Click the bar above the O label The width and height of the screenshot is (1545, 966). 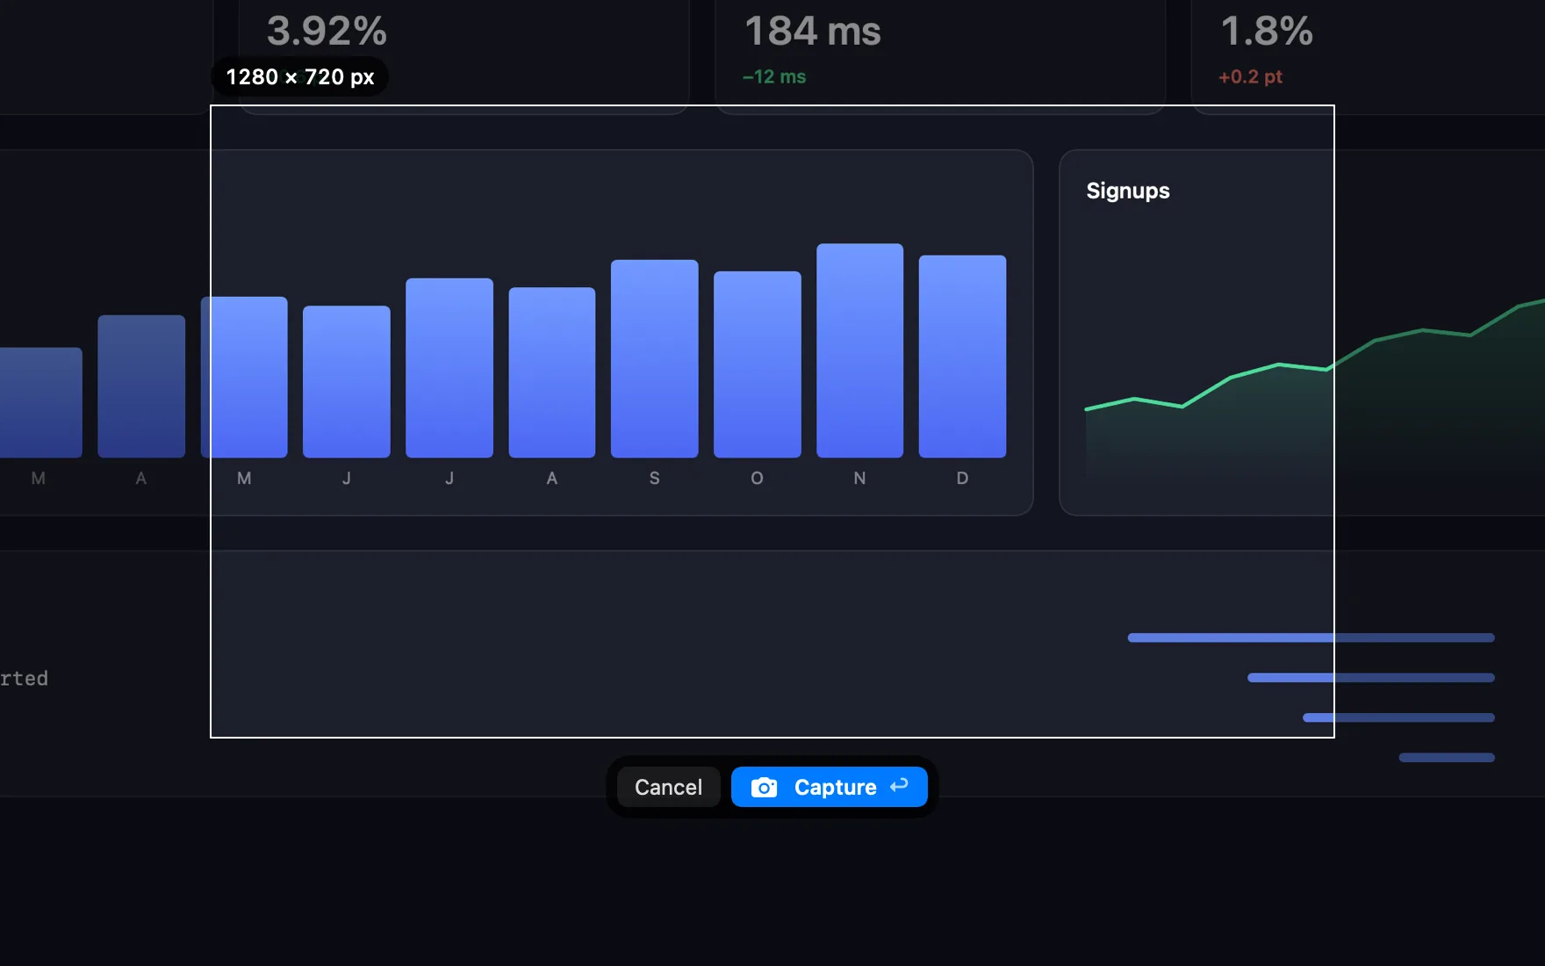click(757, 364)
